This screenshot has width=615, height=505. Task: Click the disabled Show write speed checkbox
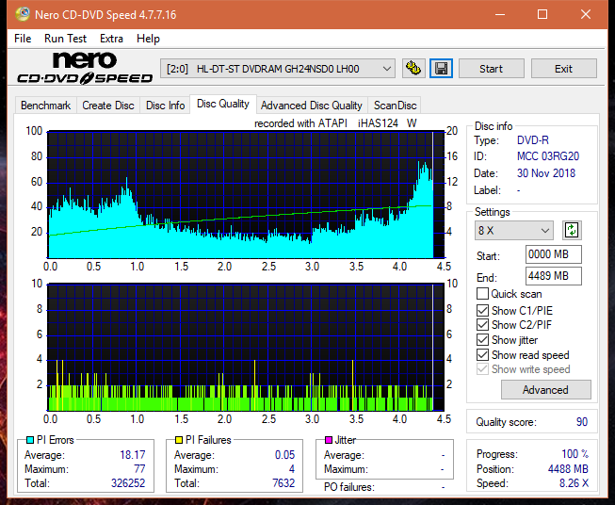482,369
